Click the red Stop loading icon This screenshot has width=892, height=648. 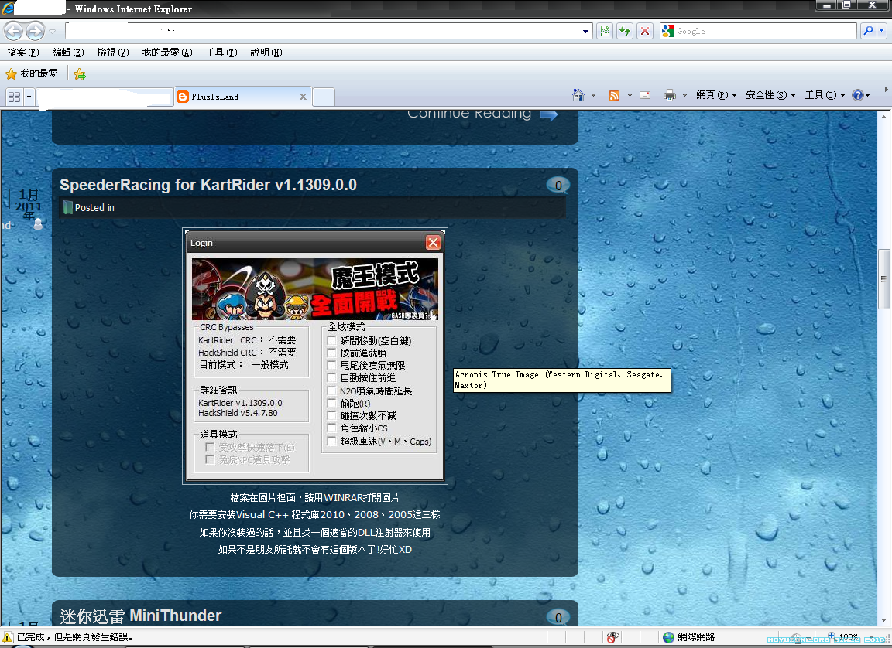pos(644,31)
